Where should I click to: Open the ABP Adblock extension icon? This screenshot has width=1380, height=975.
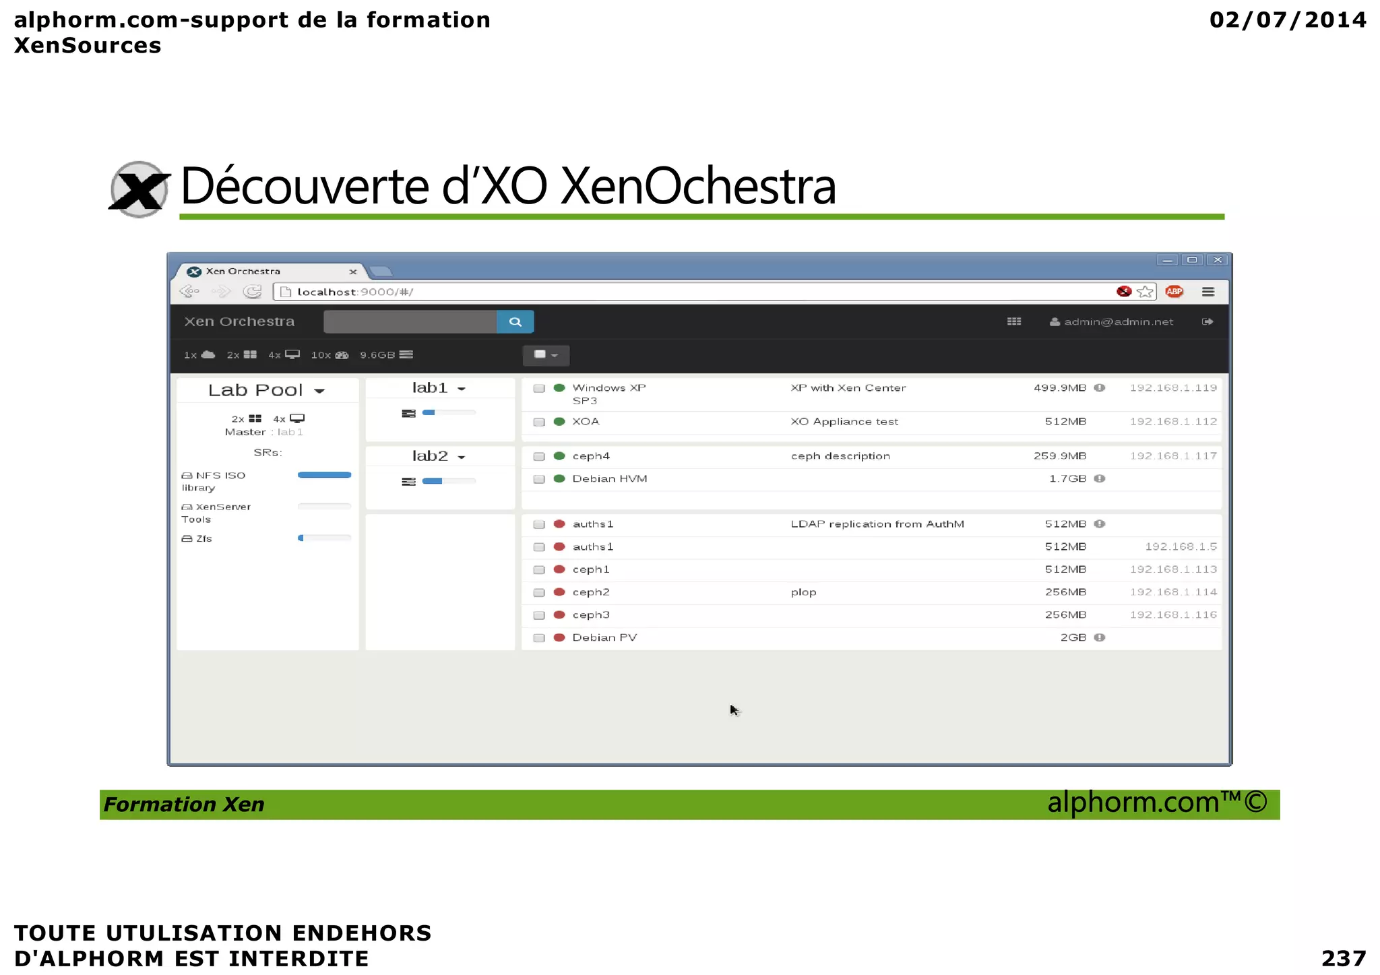(1174, 292)
